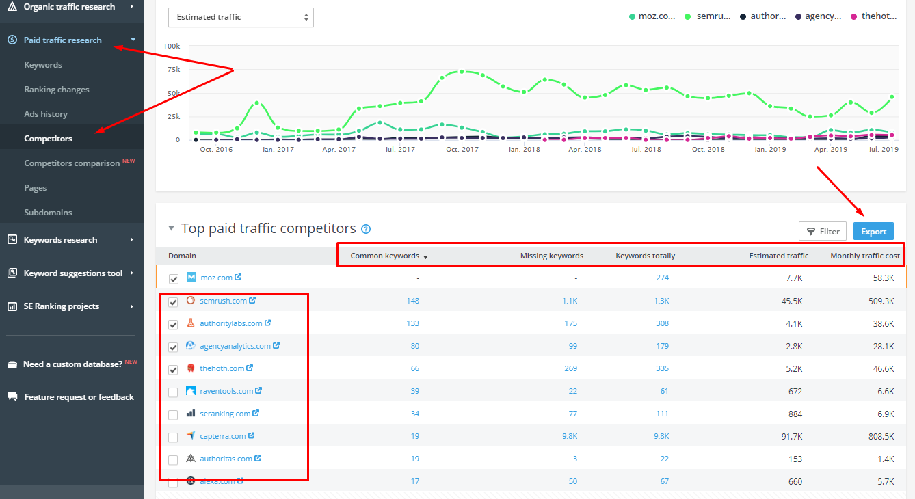This screenshot has width=915, height=499.
Task: Uncheck the moz.com row checkbox
Action: [173, 278]
